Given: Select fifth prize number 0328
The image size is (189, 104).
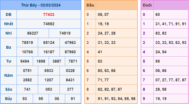Looking at the screenshot, I should pos(70,71).
